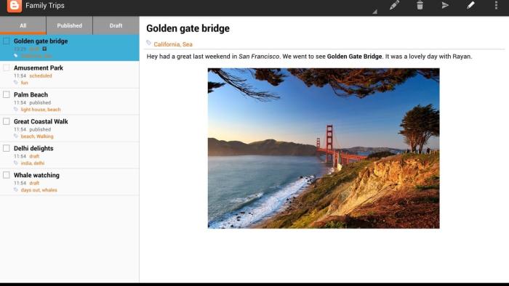Publish the post with the send icon

pyautogui.click(x=445, y=5)
